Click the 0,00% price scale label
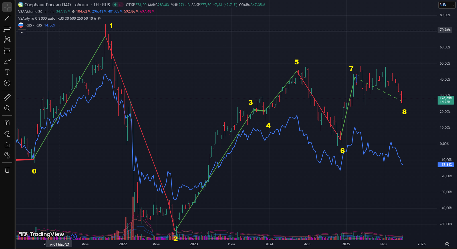 tap(444, 144)
